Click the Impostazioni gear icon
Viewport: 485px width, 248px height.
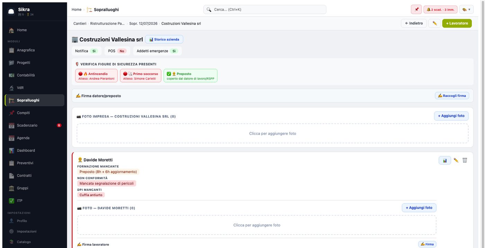tap(11, 231)
